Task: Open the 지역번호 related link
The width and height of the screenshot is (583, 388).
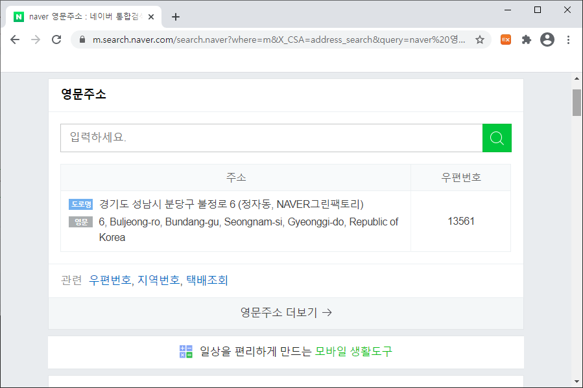Action: tap(159, 280)
